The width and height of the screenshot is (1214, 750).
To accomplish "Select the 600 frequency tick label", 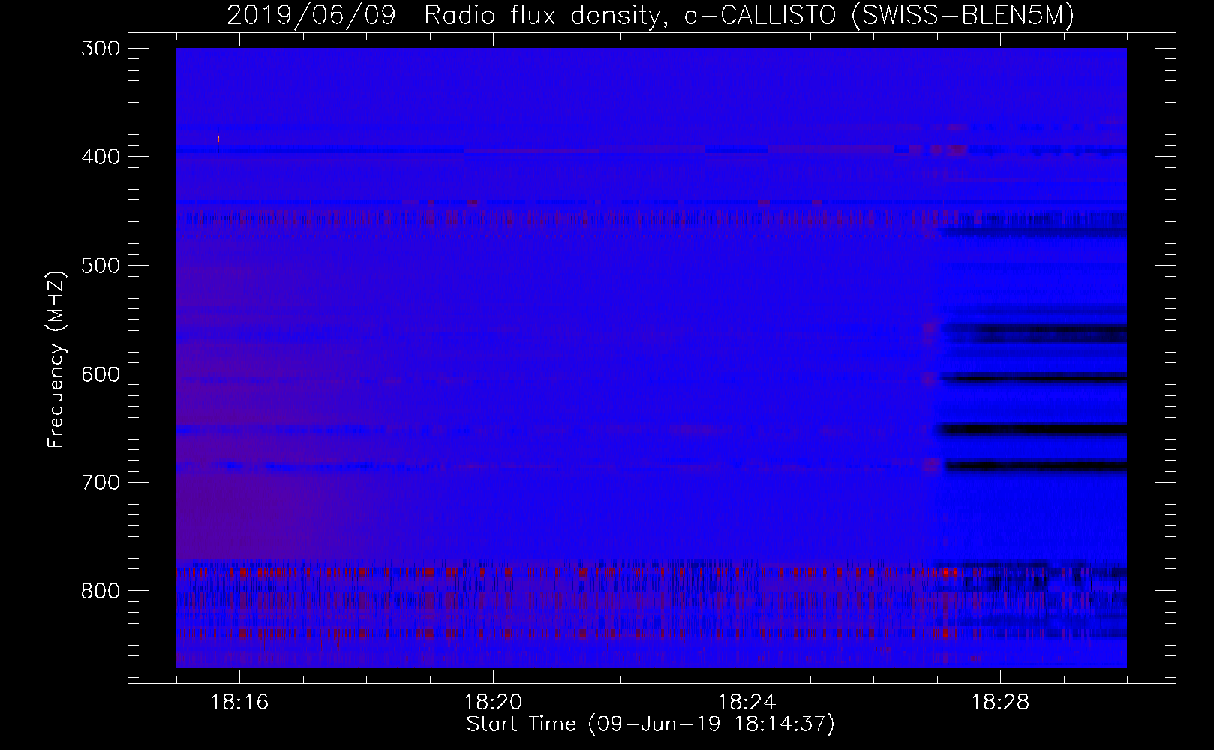I will (99, 374).
